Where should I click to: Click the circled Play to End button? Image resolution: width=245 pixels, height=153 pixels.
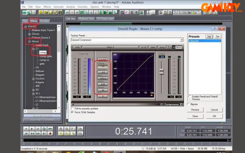coord(44,129)
